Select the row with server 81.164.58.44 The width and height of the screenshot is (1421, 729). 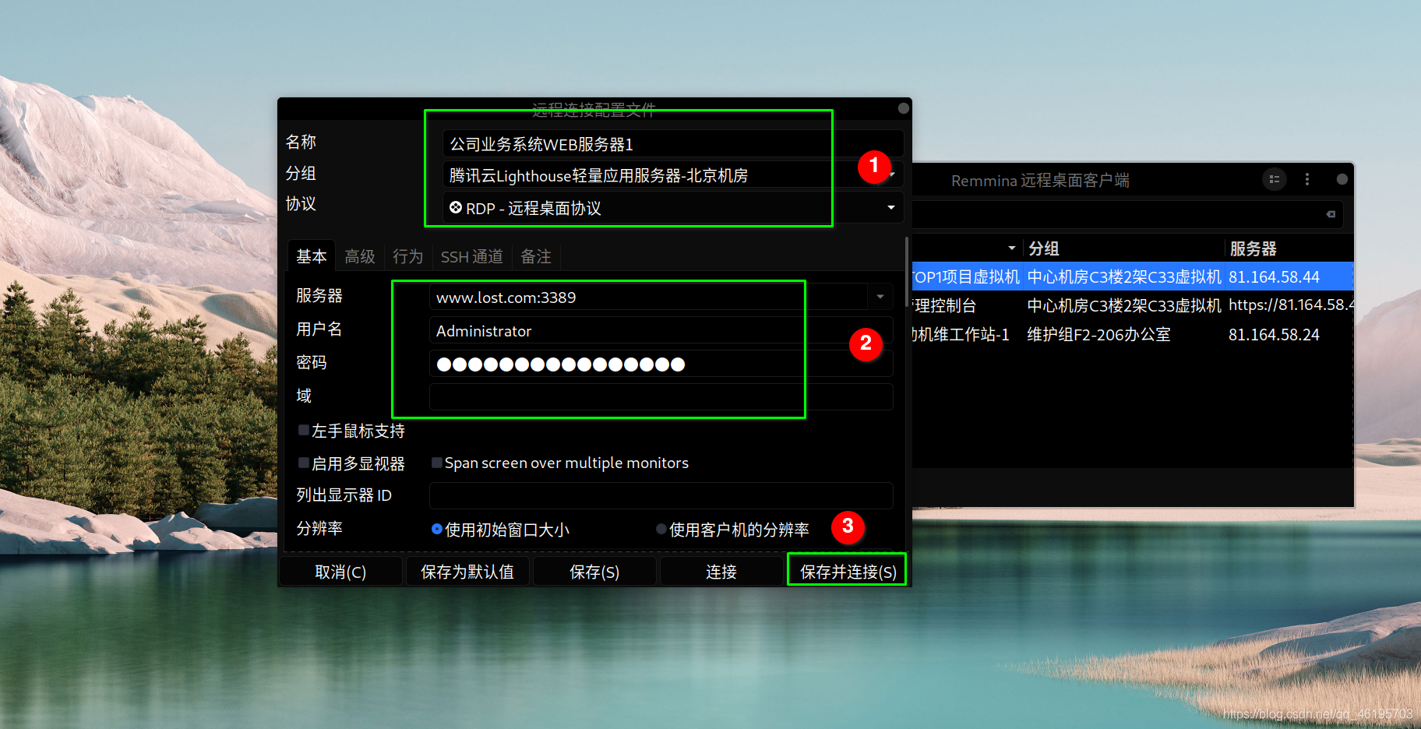click(1133, 276)
